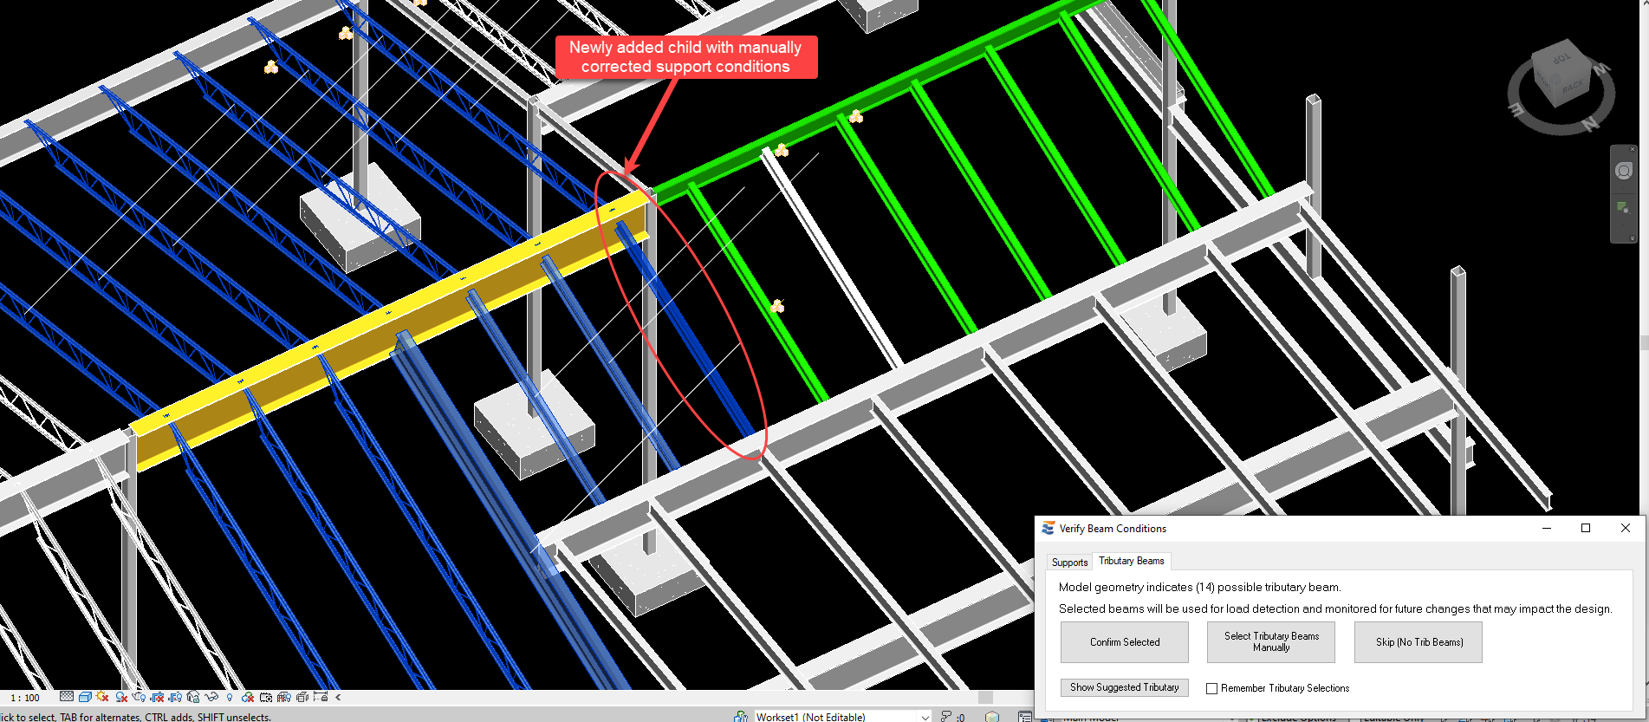The image size is (1649, 722).
Task: Expand the navigation wheel options arrow
Action: pos(1623,188)
